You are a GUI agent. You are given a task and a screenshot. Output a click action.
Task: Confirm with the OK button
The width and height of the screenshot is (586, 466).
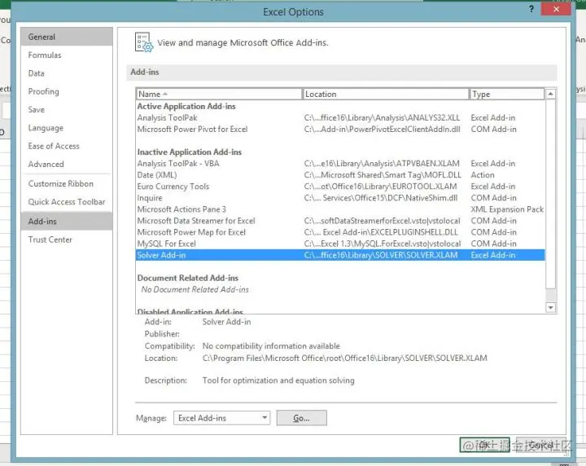(x=484, y=445)
